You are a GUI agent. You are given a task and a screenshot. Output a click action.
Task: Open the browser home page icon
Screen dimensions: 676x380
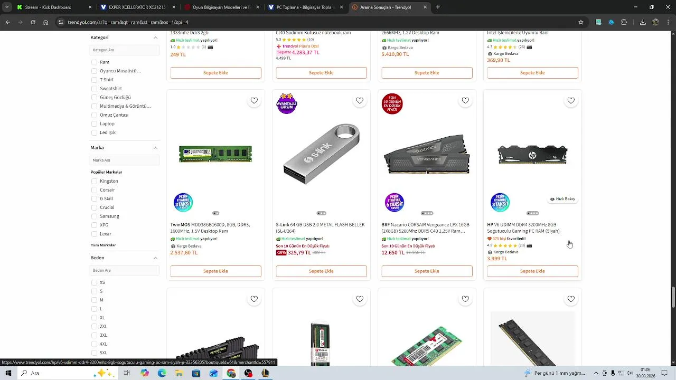[46, 22]
